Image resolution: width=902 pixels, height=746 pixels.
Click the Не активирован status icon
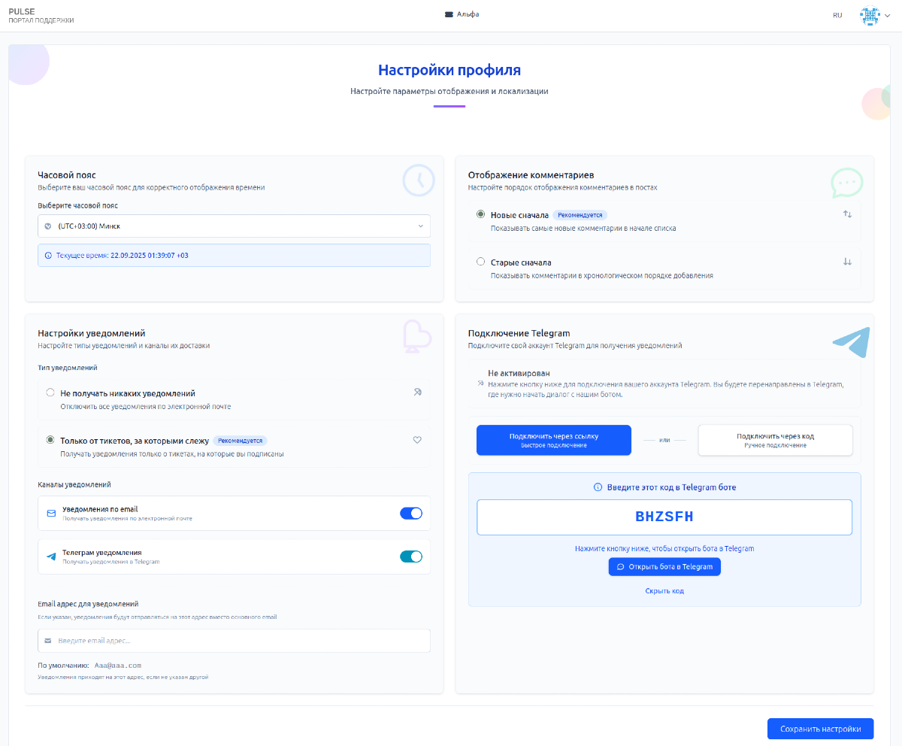tap(480, 384)
